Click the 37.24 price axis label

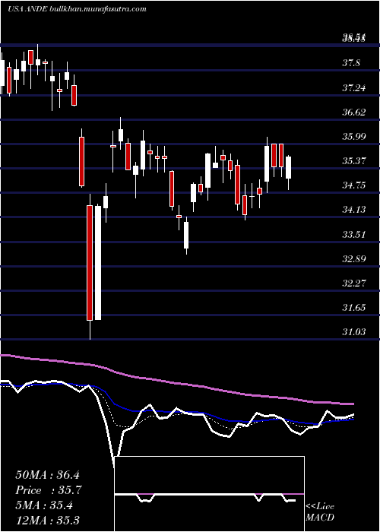tap(353, 88)
